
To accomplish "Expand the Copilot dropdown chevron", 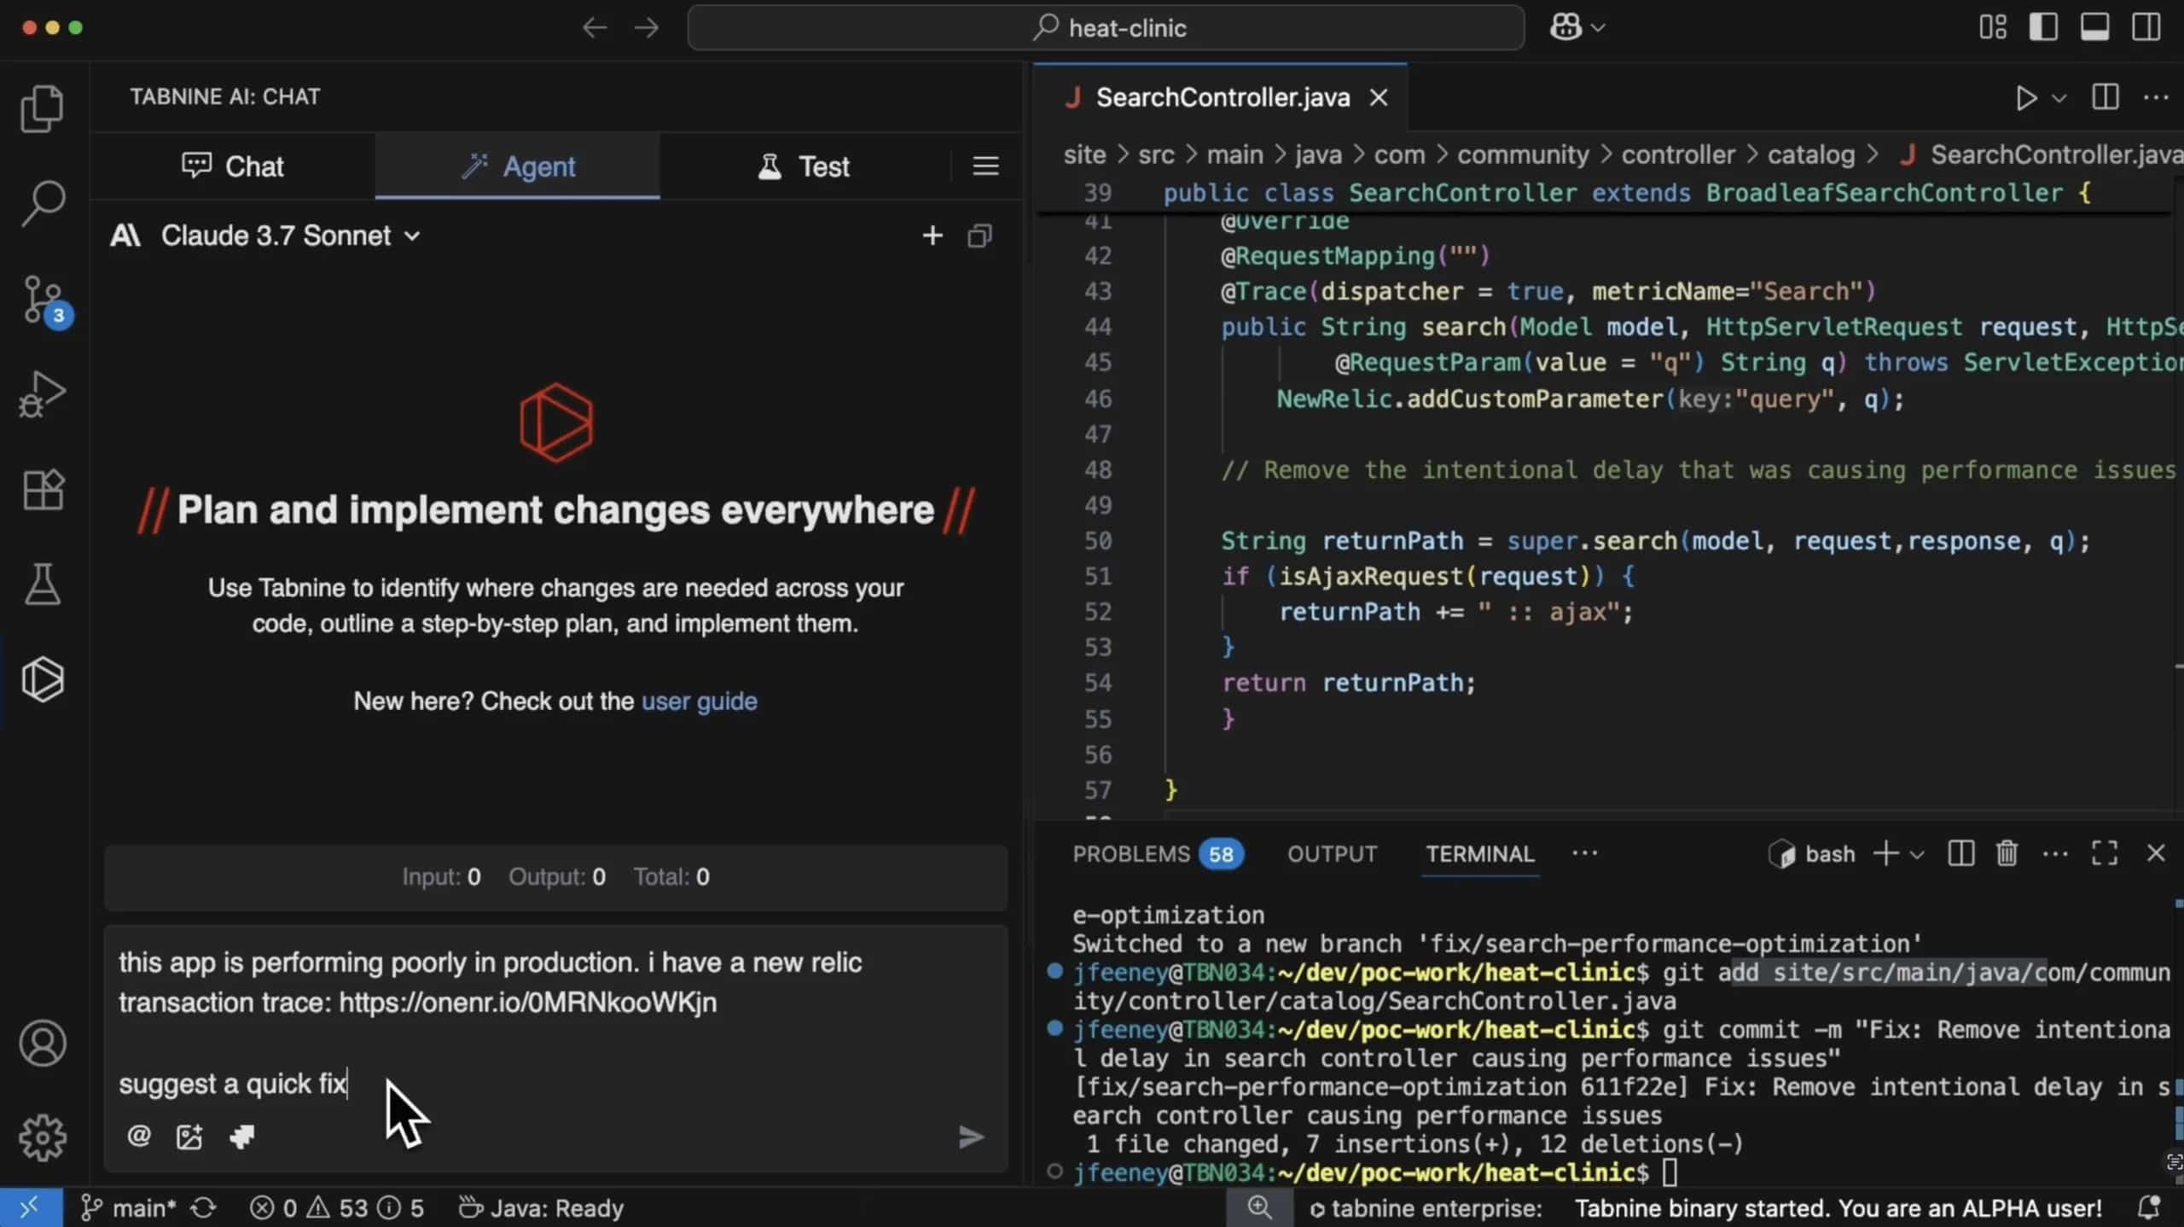I will (x=1598, y=28).
